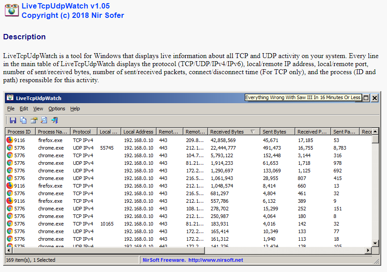387x272 pixels.
Task: Click the vertical scrollbar thumb
Action: point(375,139)
